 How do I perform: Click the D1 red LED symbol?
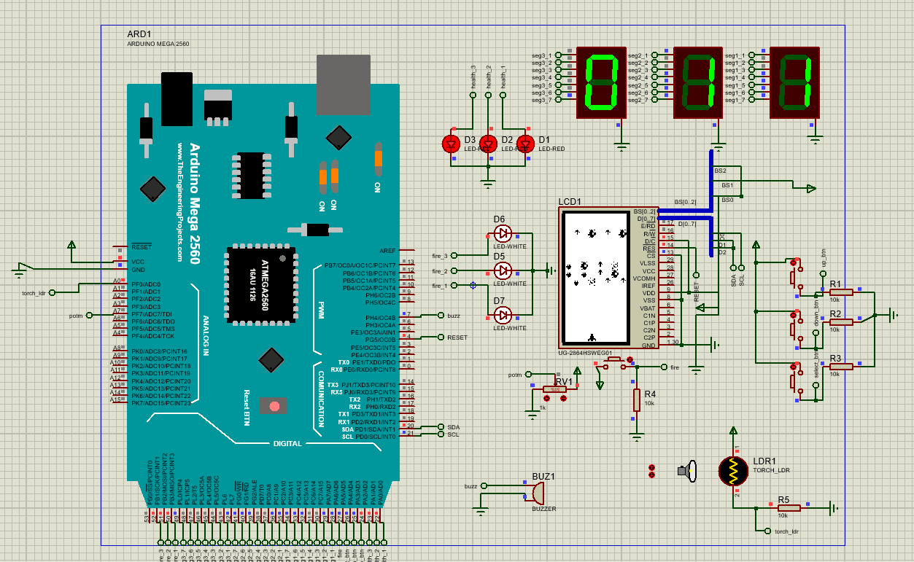[x=524, y=144]
